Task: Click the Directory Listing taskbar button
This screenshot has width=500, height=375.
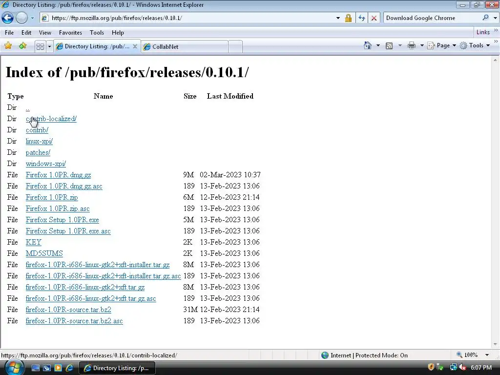Action: [x=117, y=368]
